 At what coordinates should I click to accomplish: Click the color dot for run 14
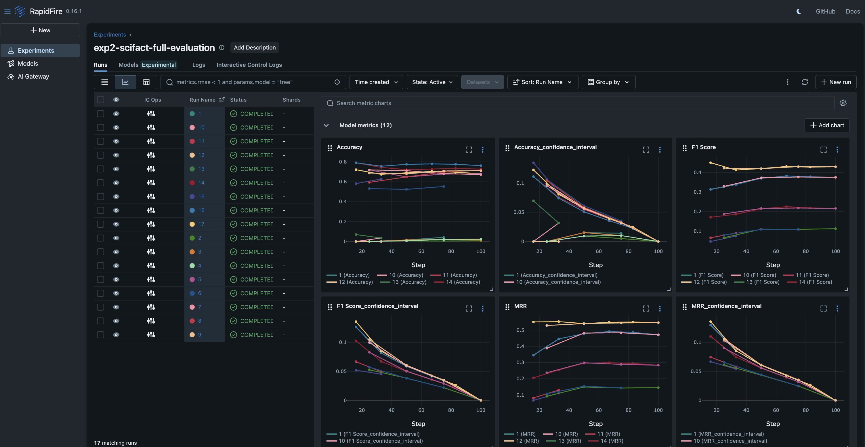[x=192, y=182]
